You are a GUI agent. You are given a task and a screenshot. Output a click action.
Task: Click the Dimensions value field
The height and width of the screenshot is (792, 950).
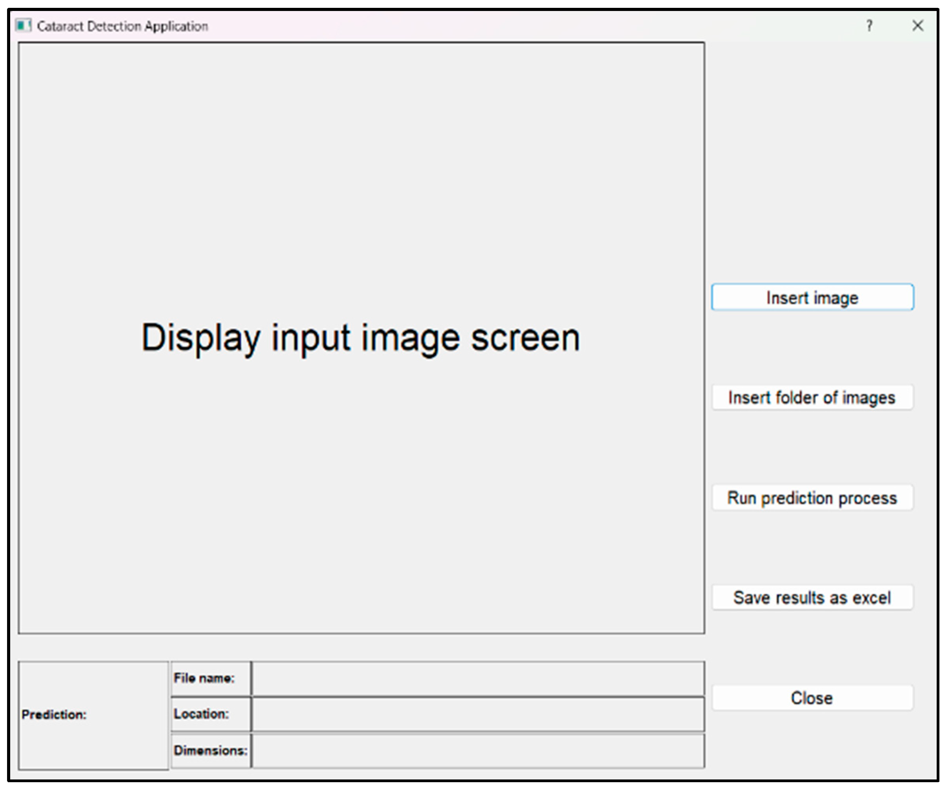(x=478, y=751)
